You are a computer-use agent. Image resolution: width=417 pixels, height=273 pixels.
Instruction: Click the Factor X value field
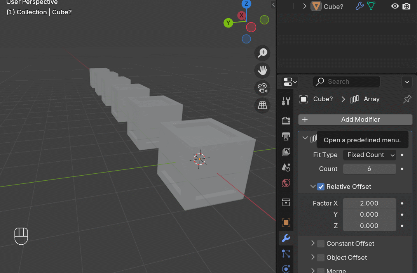(369, 203)
